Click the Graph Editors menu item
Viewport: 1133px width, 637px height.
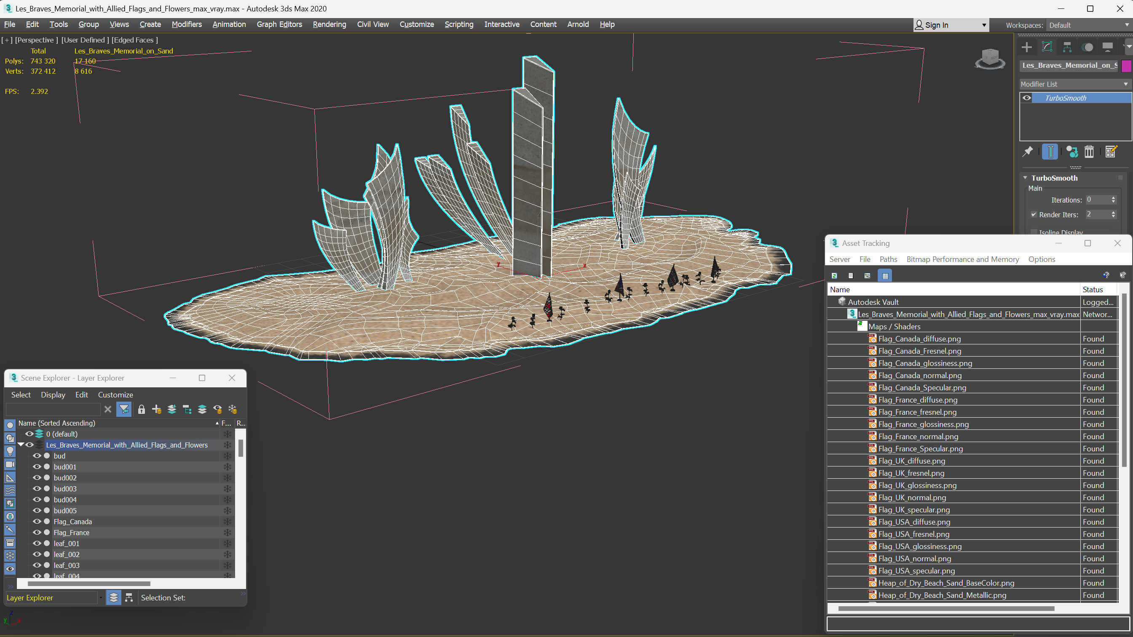(279, 24)
